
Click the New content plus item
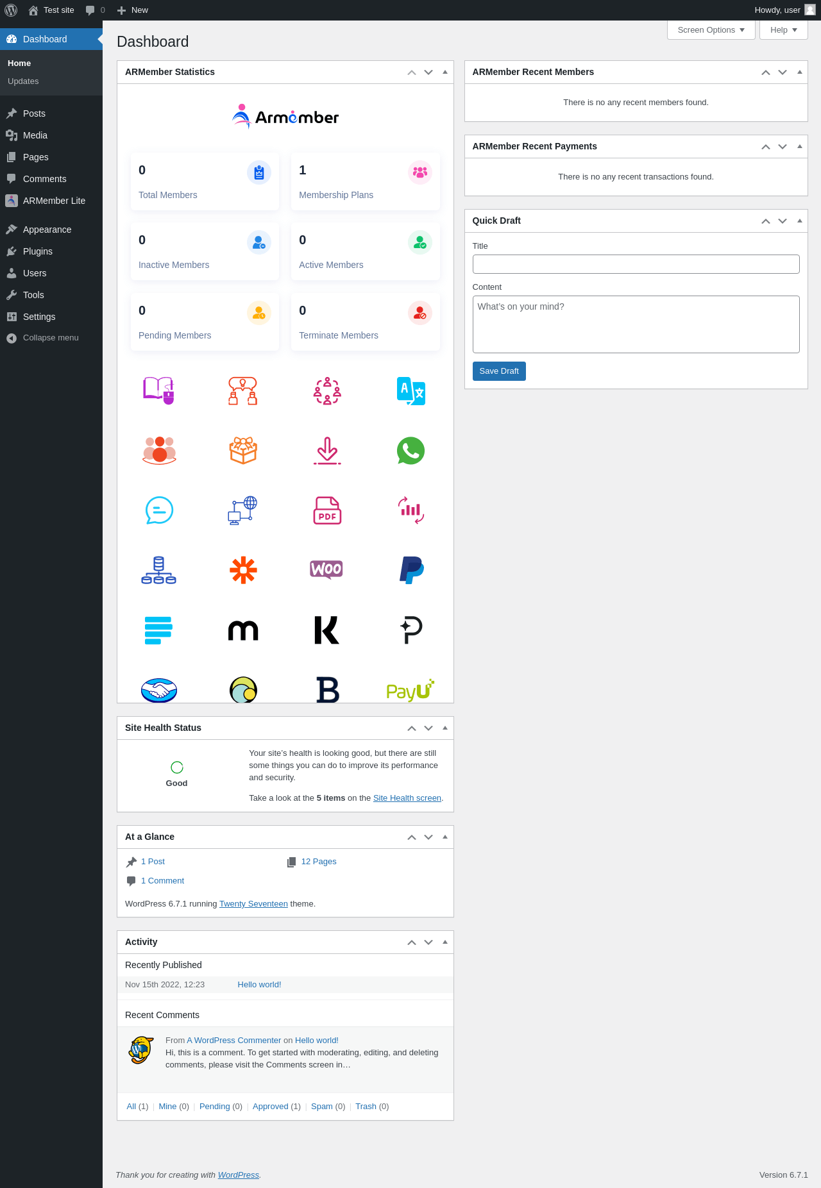pos(133,10)
